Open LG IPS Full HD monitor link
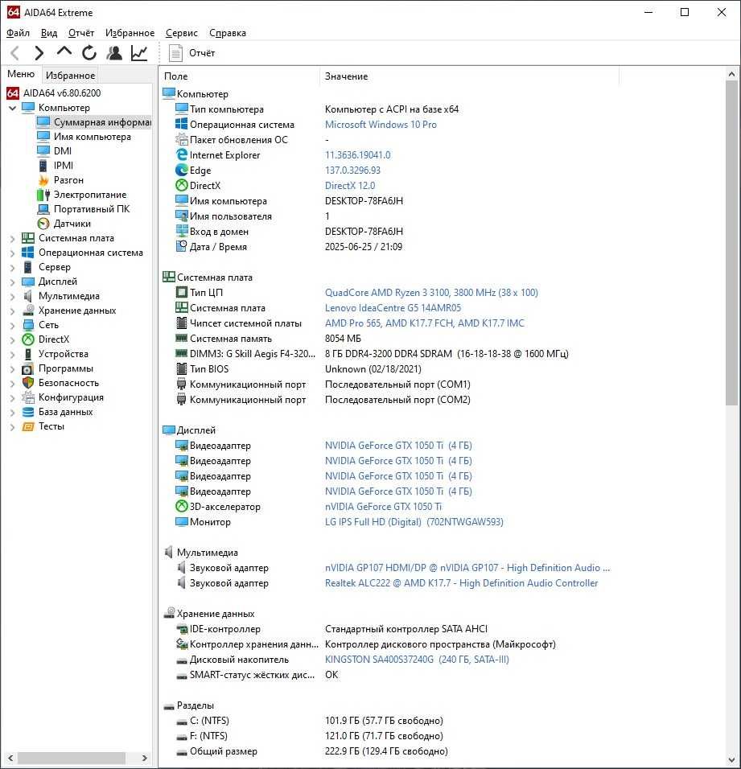The image size is (741, 769). tap(414, 522)
